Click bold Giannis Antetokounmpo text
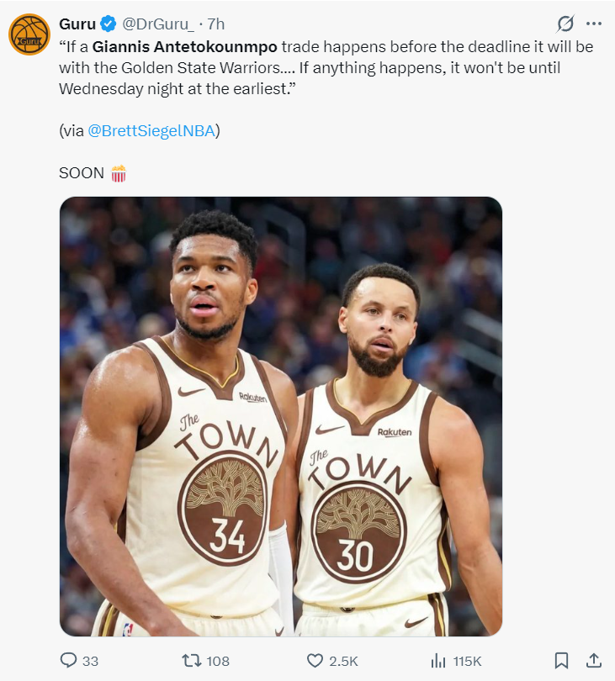The width and height of the screenshot is (615, 681). pos(183,46)
